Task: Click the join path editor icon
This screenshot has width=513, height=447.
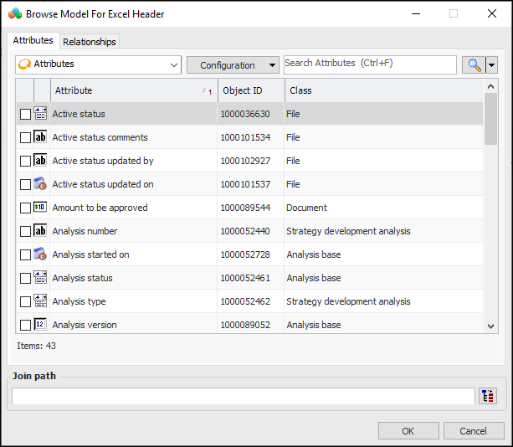Action: (x=488, y=396)
